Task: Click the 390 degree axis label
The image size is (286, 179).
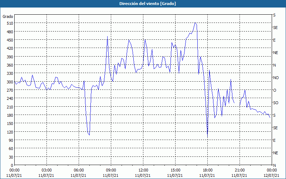Action: click(x=10, y=57)
